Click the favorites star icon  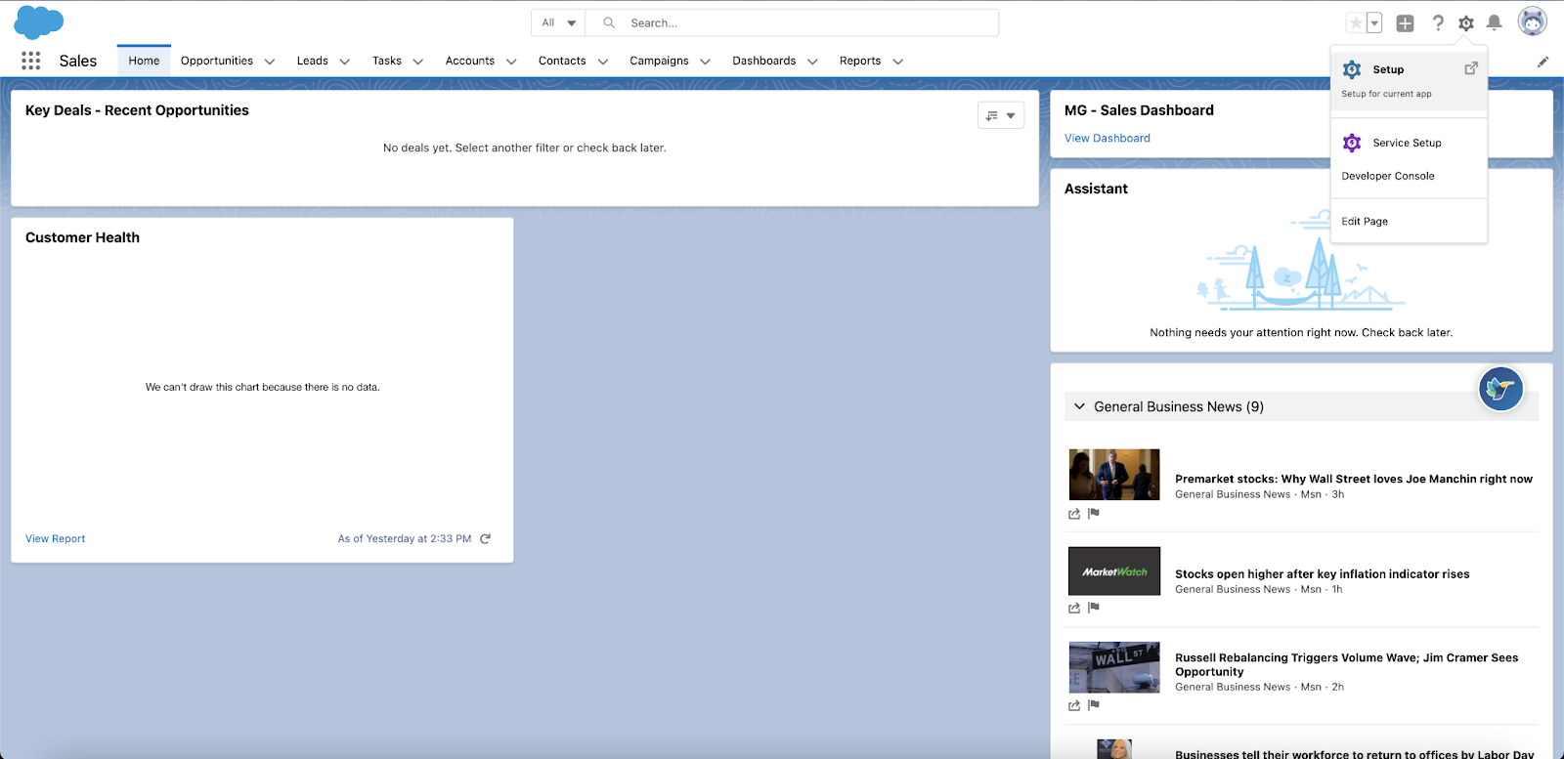(1355, 23)
